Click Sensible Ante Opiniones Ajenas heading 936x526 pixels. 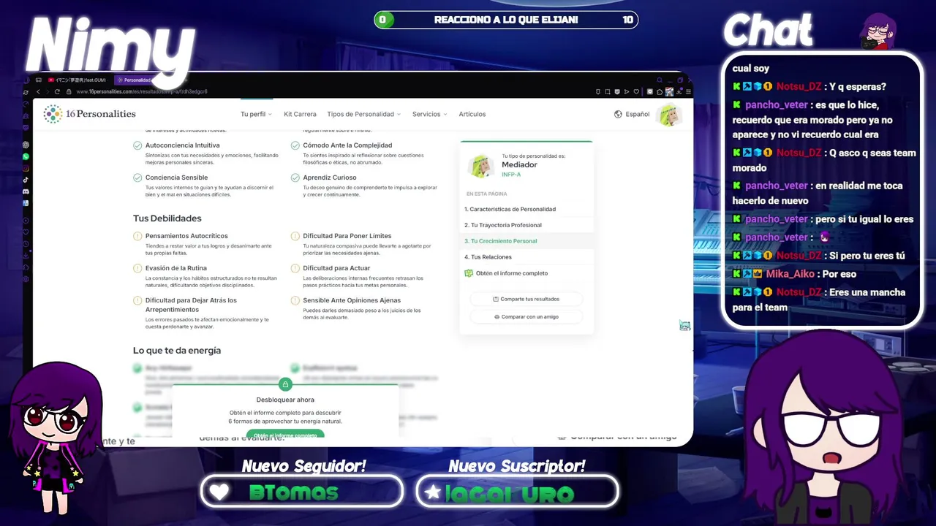352,300
